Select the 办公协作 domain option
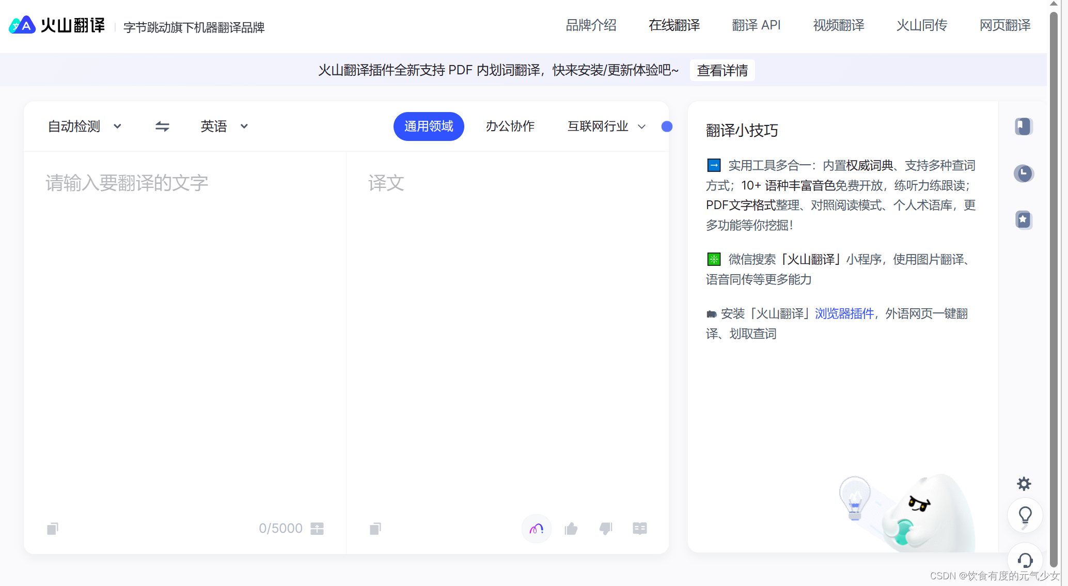Screen dimensions: 1068x586 coord(510,126)
